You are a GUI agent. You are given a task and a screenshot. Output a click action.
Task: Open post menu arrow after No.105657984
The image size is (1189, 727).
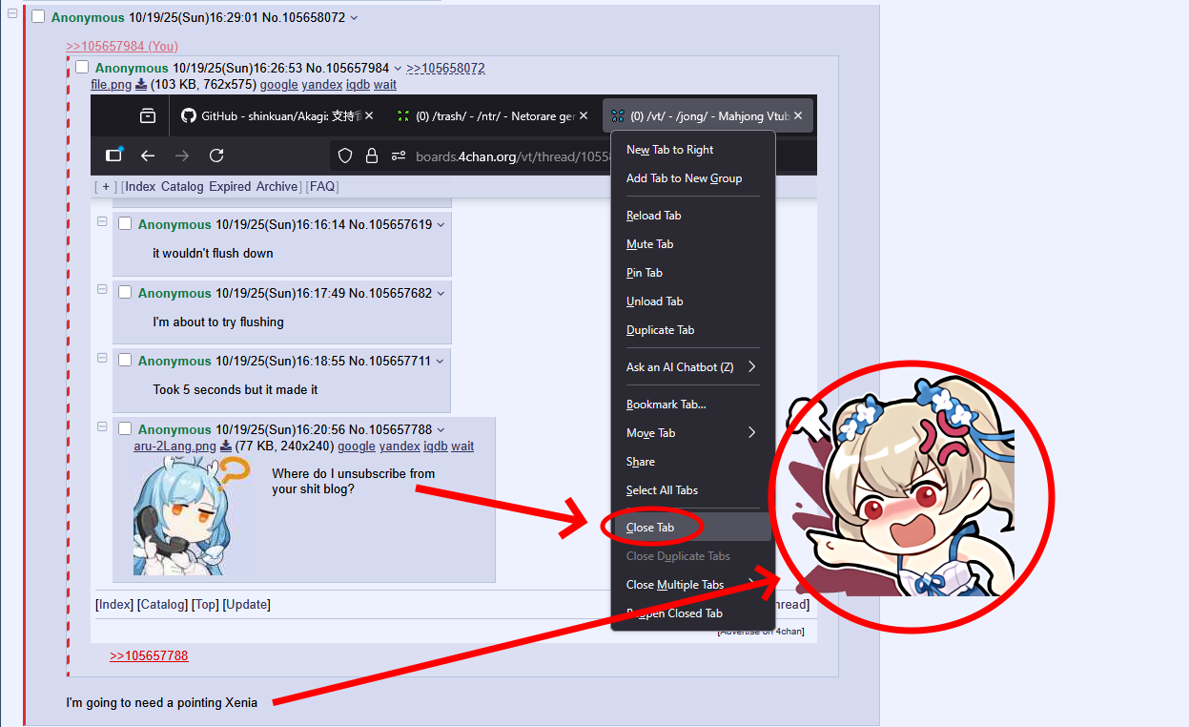tap(398, 69)
